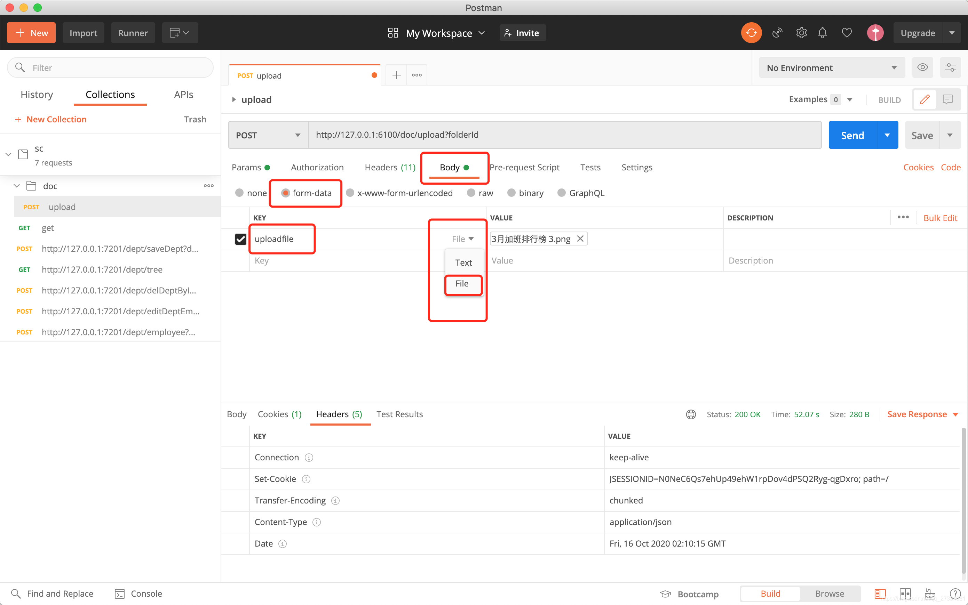Open the File type dropdown for uploadfile

tap(463, 239)
